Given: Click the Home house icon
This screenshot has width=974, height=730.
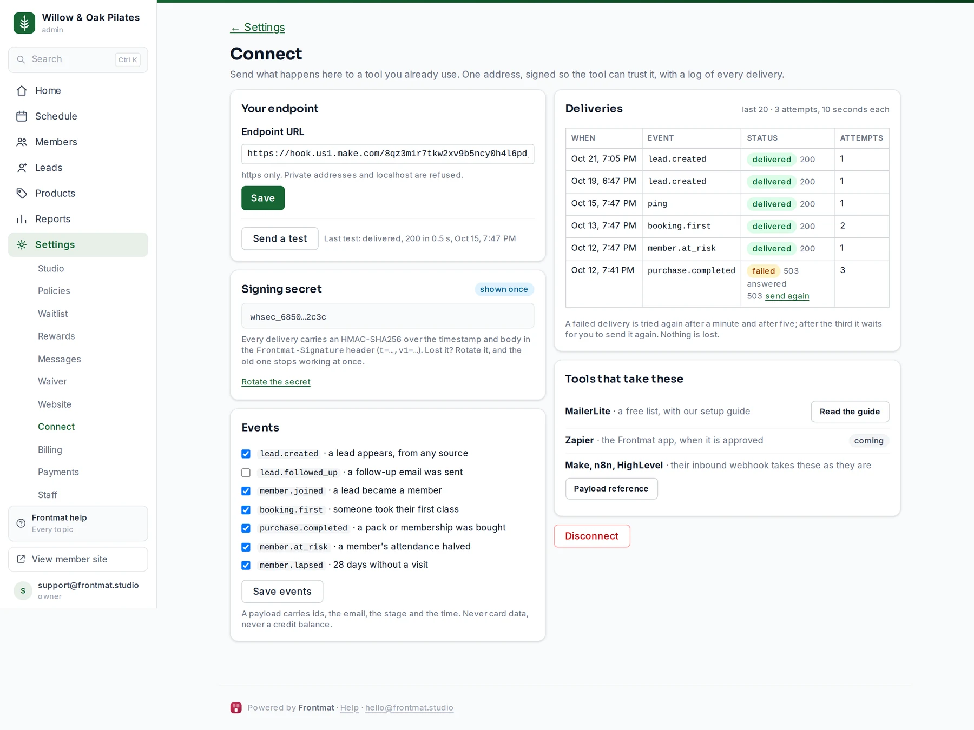Looking at the screenshot, I should tap(22, 91).
